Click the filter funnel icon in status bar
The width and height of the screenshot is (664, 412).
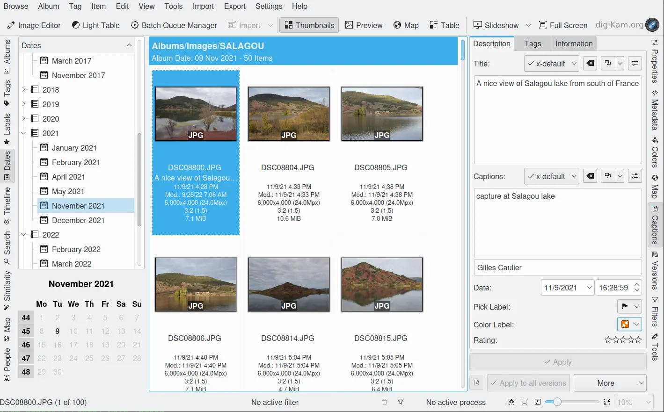[x=401, y=402]
